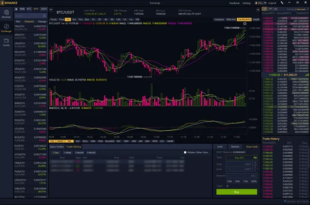This screenshot has width=310, height=205.
Task: Sort market list by Change column
Action: coord(42,22)
